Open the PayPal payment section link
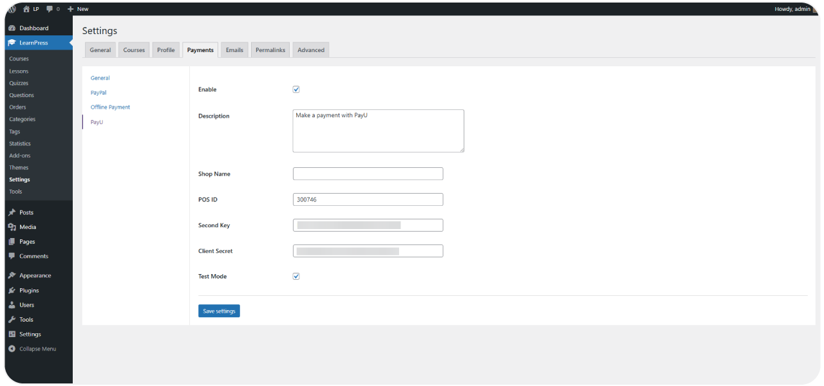The width and height of the screenshot is (824, 386). click(98, 93)
